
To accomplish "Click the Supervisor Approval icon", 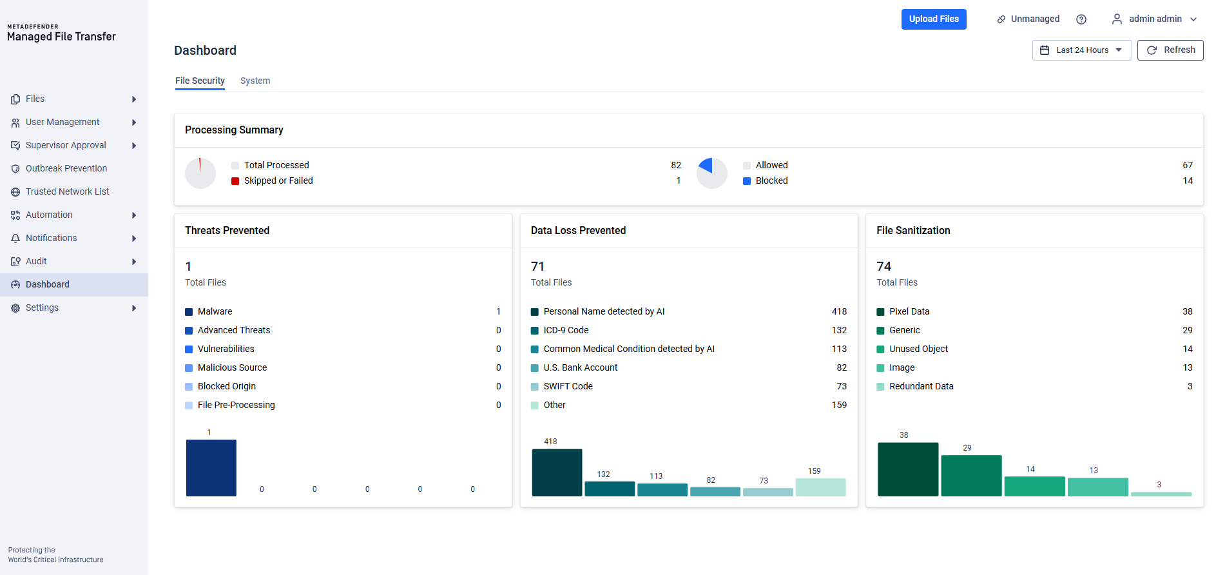I will [15, 146].
